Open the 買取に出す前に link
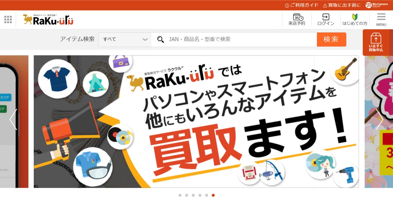The image size is (393, 205). click(x=342, y=5)
